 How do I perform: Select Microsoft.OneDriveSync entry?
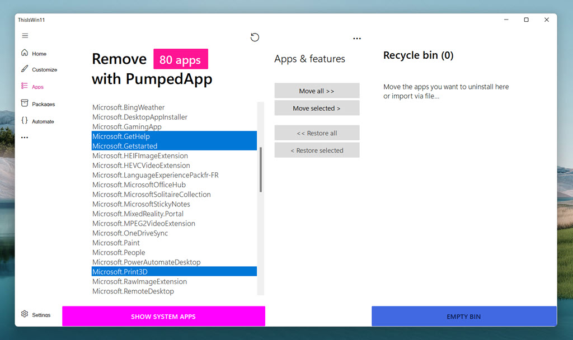pyautogui.click(x=174, y=233)
